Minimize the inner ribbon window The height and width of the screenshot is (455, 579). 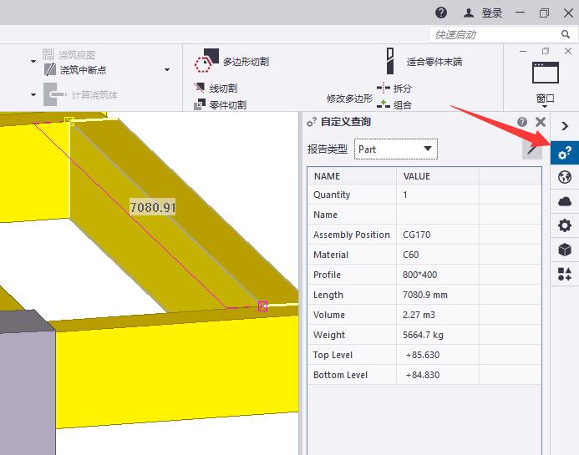[x=523, y=51]
